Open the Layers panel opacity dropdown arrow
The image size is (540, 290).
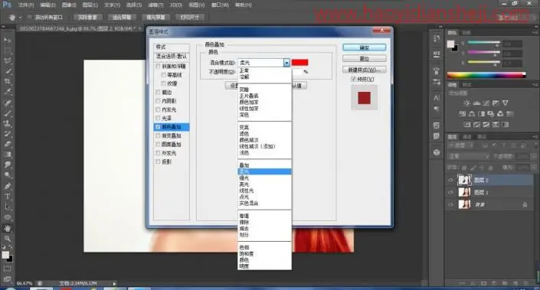533,156
